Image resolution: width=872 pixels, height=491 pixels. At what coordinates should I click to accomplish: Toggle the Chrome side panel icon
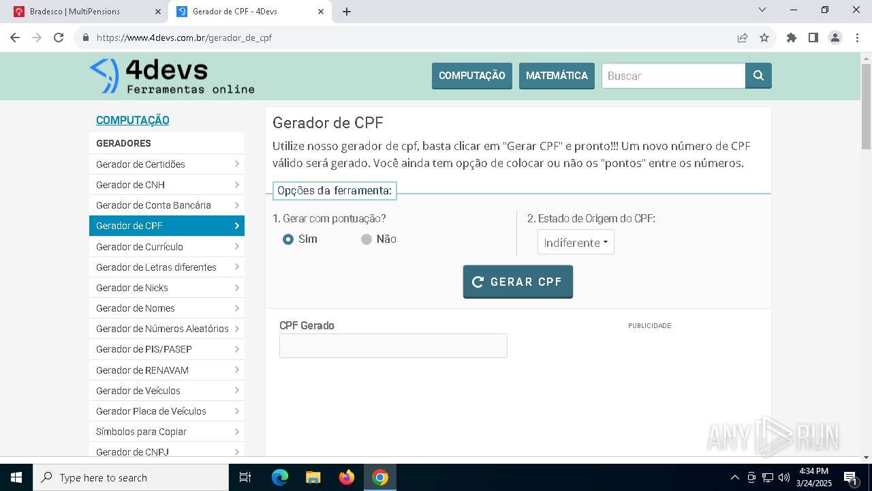tap(813, 38)
